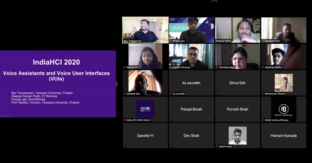Click the 'Nikith Joshua DSouza' name label
Viewport: 312px width, 163px height.
pos(277,120)
